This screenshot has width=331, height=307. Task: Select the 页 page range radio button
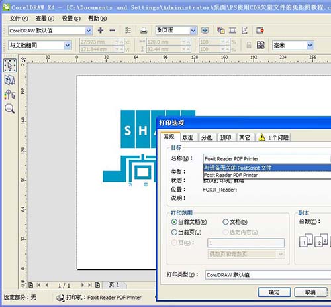174,243
